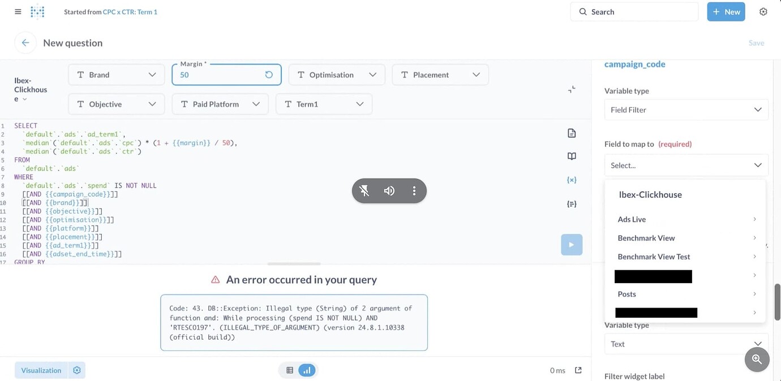
Task: Open the data reference book icon
Action: click(x=572, y=157)
